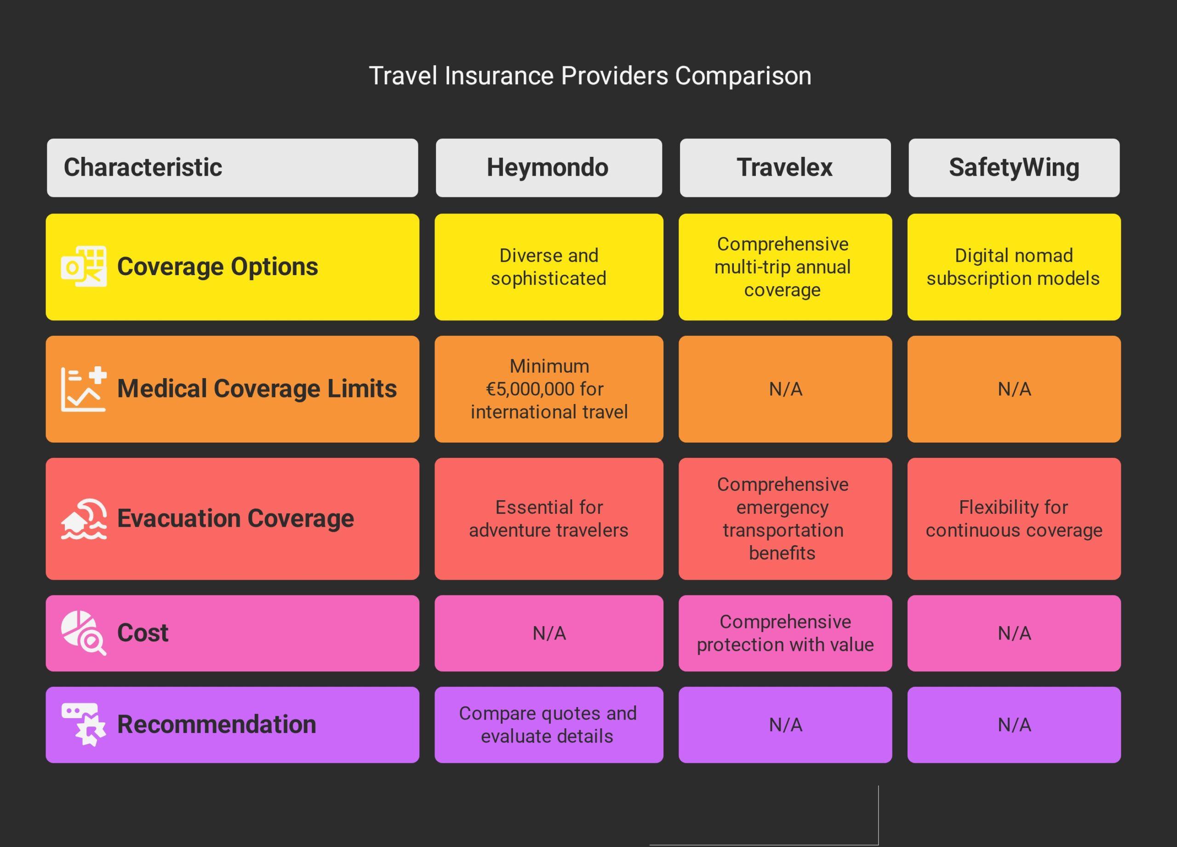Click the Medical Coverage Limits chart icon
Viewport: 1177px width, 847px height.
(x=84, y=389)
